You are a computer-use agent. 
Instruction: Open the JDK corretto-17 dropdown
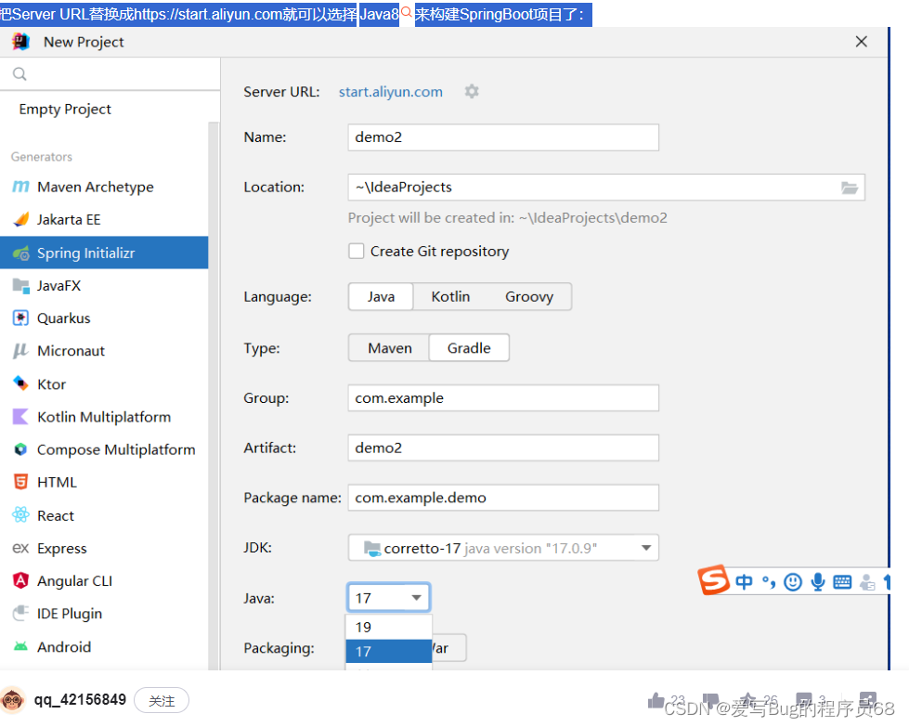(x=645, y=547)
